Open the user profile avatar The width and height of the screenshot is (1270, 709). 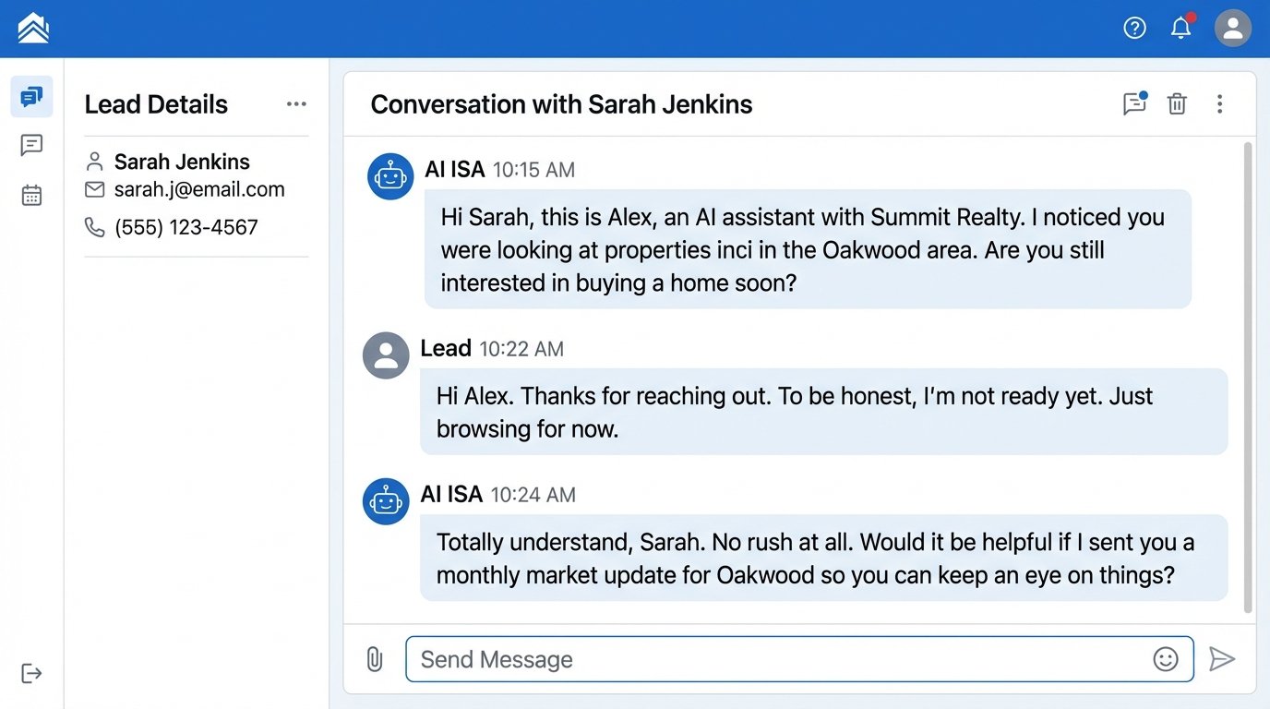coord(1232,29)
